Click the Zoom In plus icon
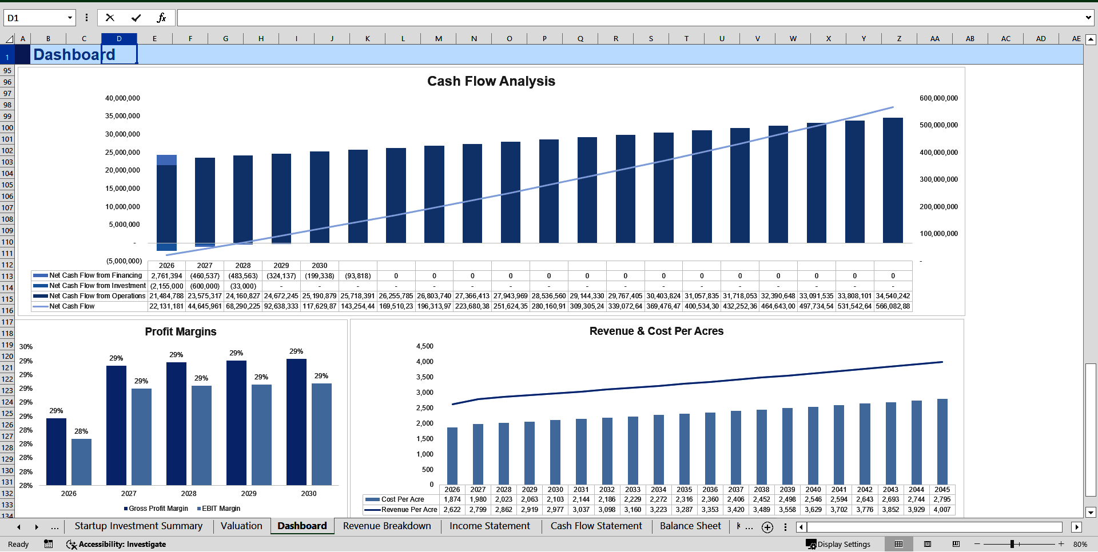Image resolution: width=1098 pixels, height=552 pixels. click(x=1061, y=544)
